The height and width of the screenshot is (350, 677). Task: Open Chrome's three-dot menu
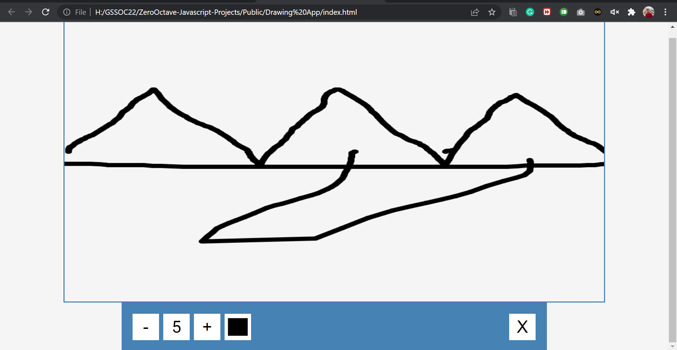665,12
